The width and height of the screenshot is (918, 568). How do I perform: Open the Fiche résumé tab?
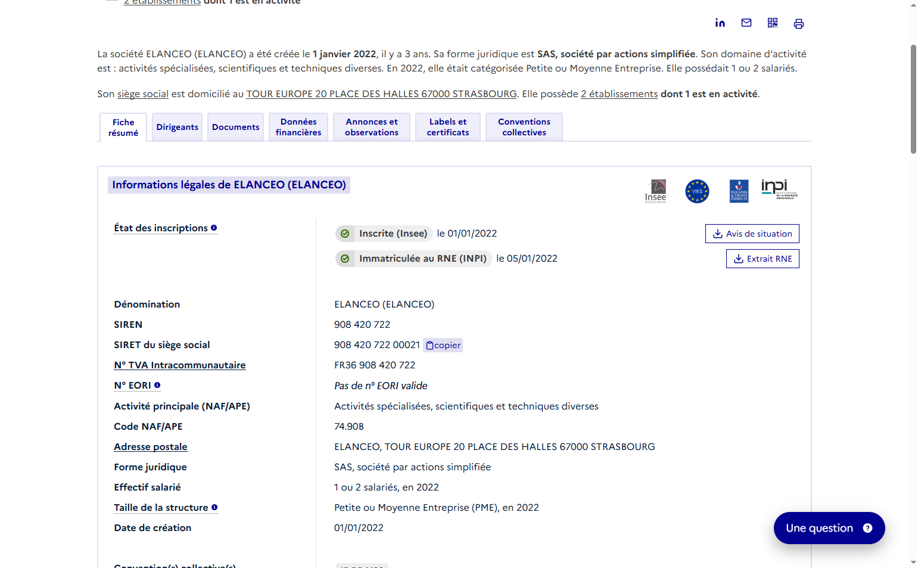tap(123, 127)
